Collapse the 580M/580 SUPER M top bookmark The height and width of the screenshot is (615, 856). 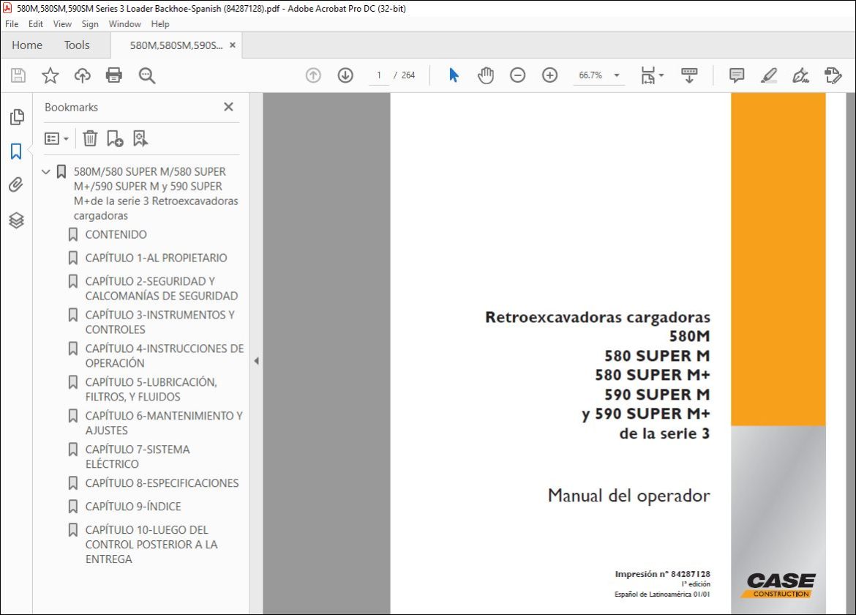coord(46,171)
